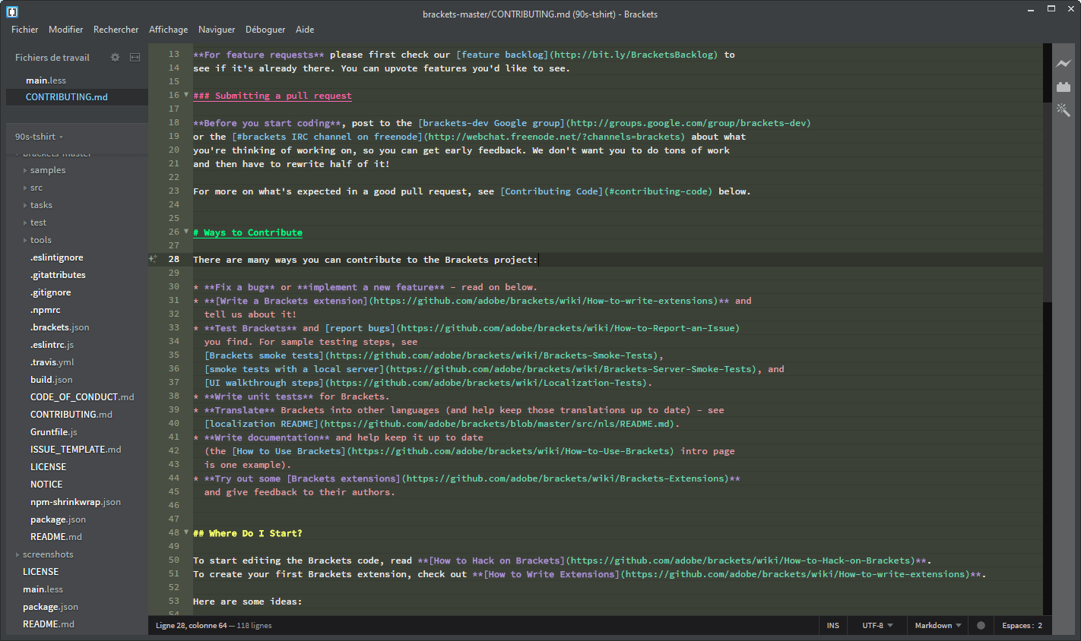Click the Brackets logo in the title bar
The width and height of the screenshot is (1081, 641).
11,11
